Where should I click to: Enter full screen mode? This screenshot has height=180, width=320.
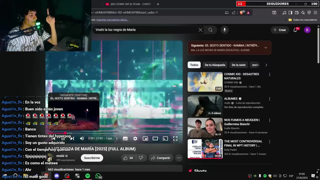click(175, 138)
